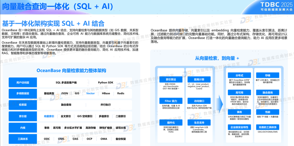Open the 索引层 row label
Viewport: 294px width, 146px height.
pos(22,116)
